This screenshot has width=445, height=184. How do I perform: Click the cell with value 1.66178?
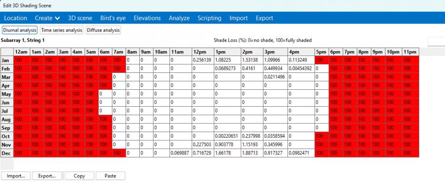click(x=227, y=153)
